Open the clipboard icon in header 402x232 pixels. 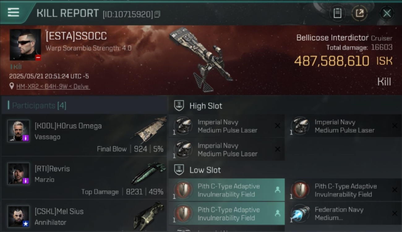337,13
